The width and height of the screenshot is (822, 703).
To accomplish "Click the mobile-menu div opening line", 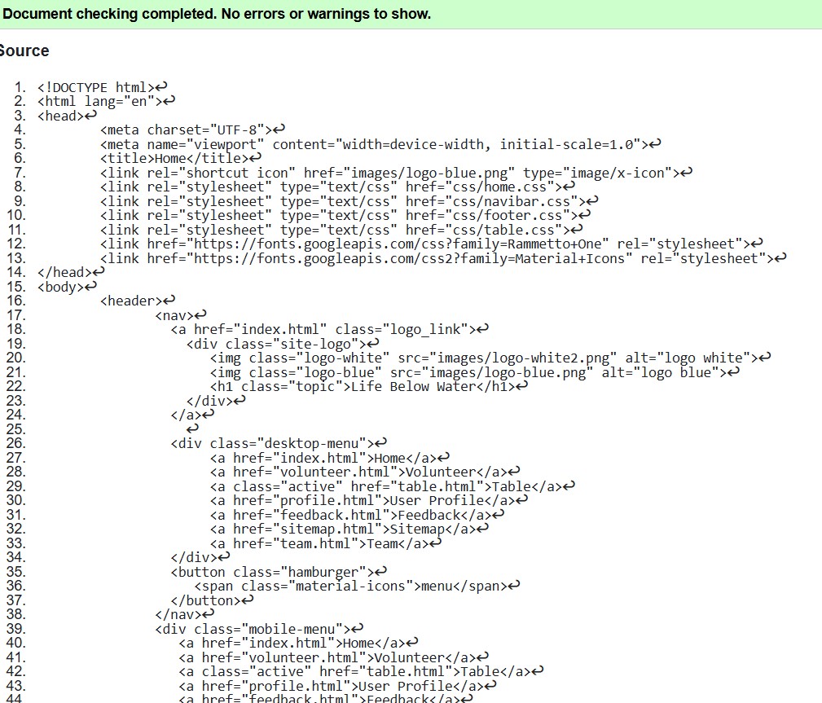I will 251,629.
